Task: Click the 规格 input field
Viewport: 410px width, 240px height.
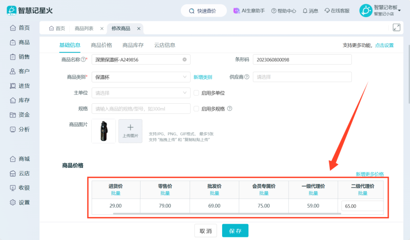Action: click(x=141, y=109)
